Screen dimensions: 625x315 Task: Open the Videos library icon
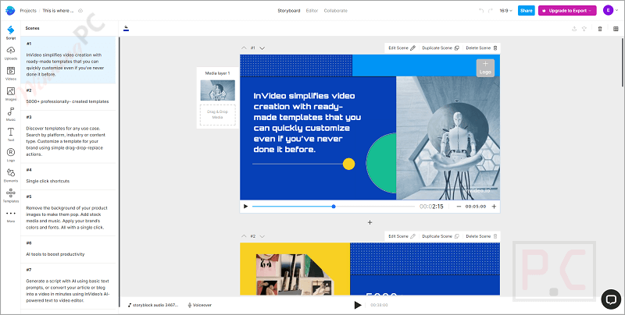[11, 73]
